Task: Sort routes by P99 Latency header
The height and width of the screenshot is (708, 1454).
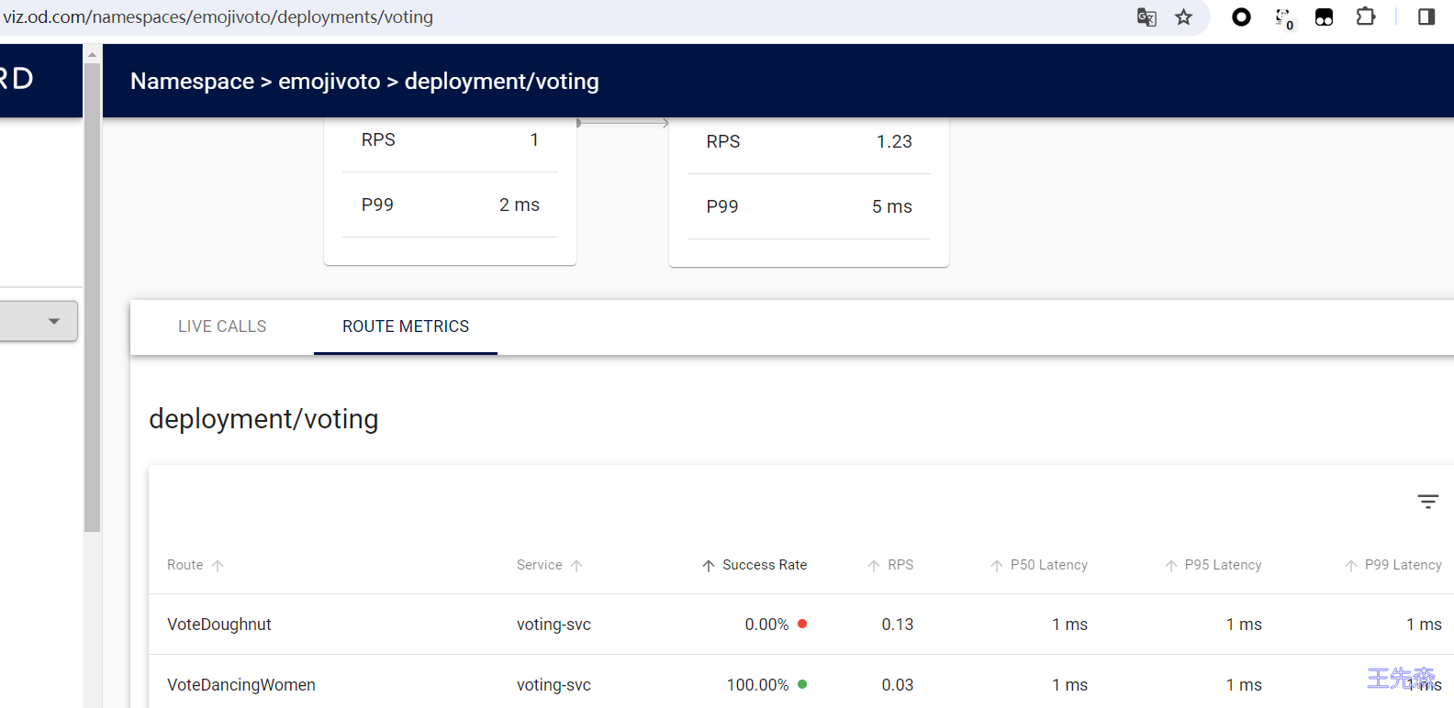Action: pyautogui.click(x=1402, y=565)
